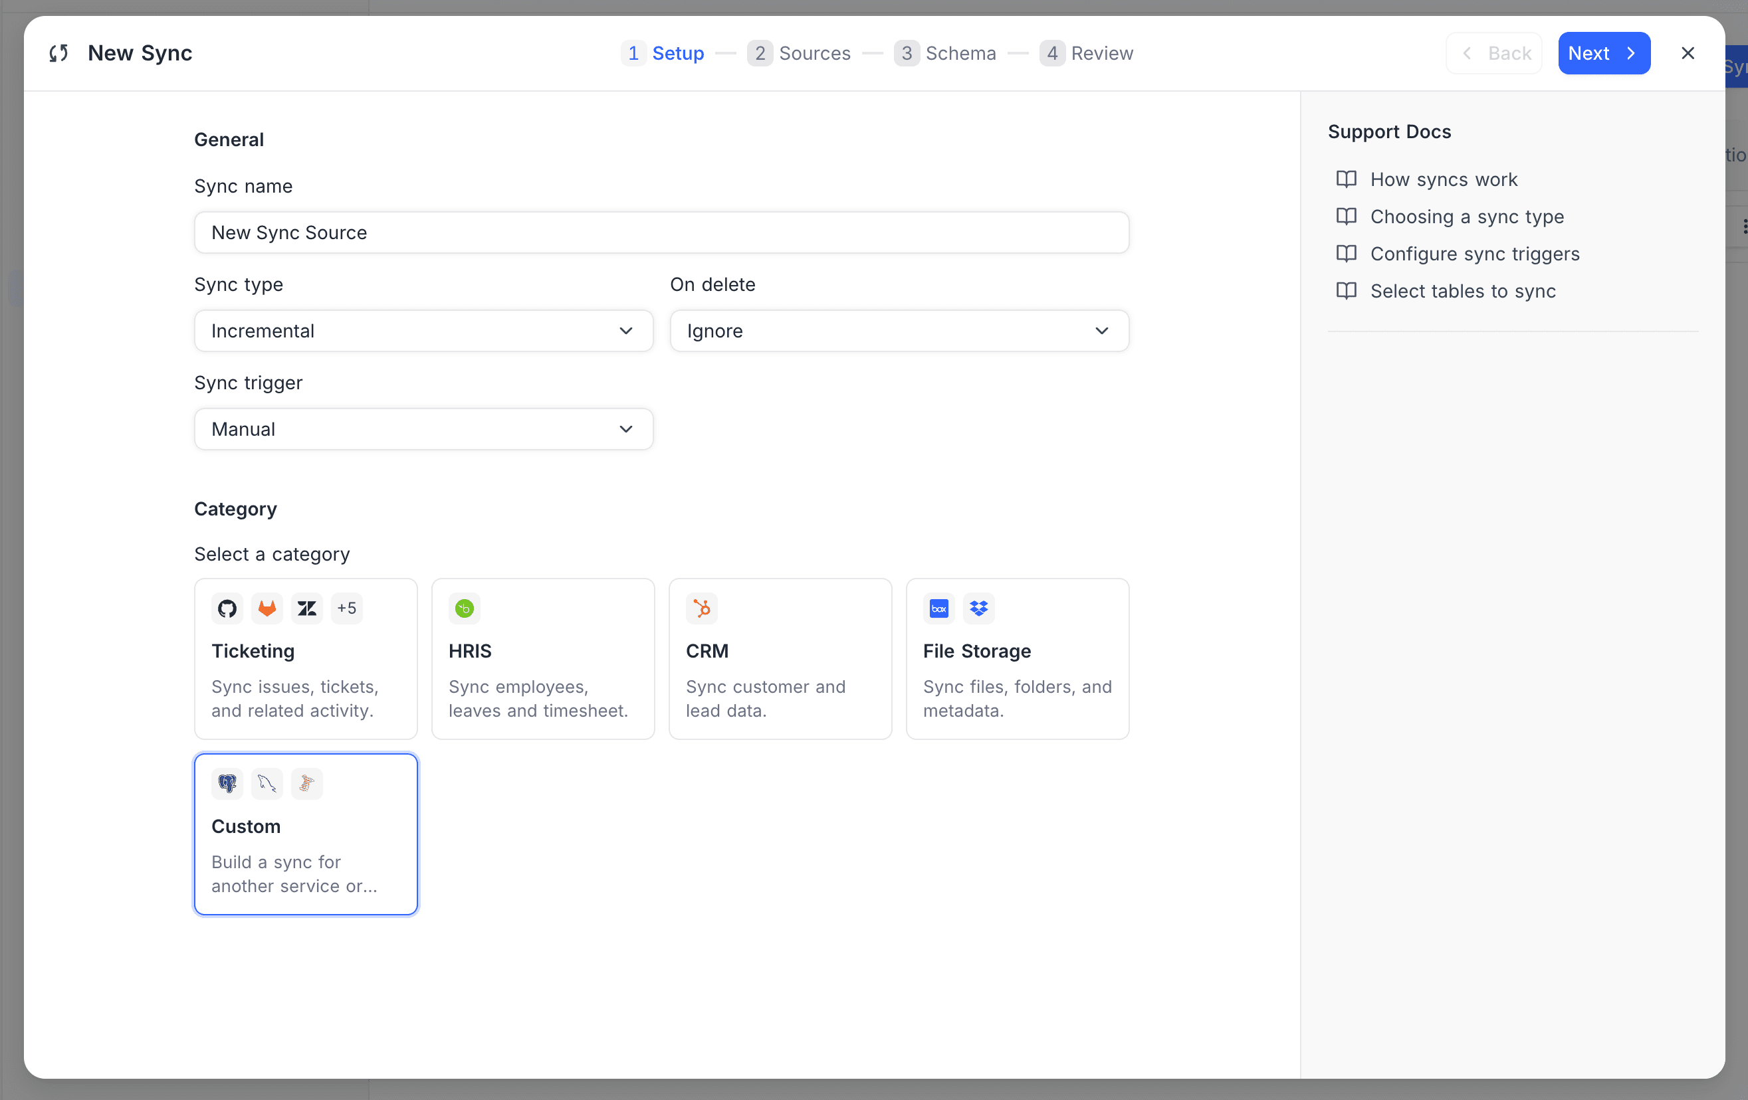Go to the Setup step

pos(663,53)
